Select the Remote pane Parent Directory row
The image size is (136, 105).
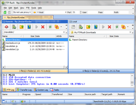35,40
